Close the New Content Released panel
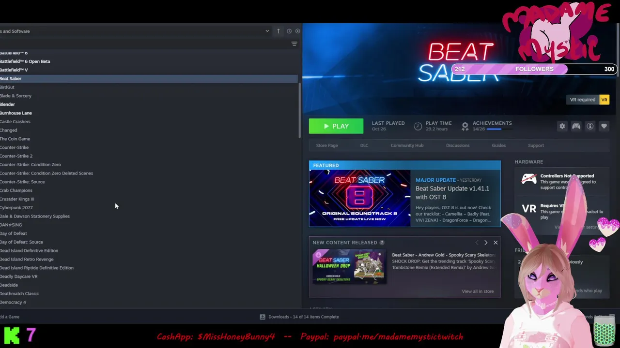The width and height of the screenshot is (620, 348). pyautogui.click(x=496, y=243)
